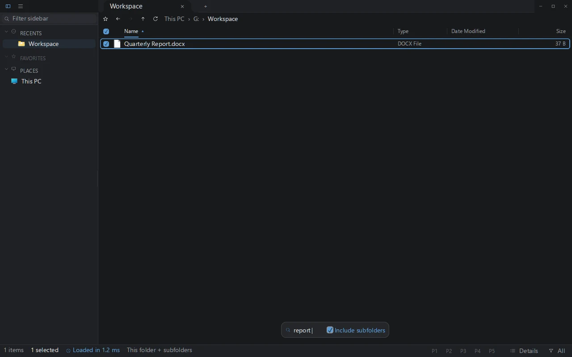Go back to previous folder

[118, 19]
